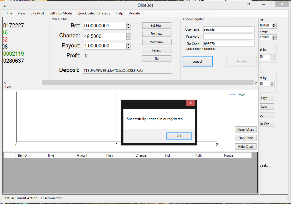The image size is (291, 204).
Task: Click the Password field
Action: [x=229, y=37]
